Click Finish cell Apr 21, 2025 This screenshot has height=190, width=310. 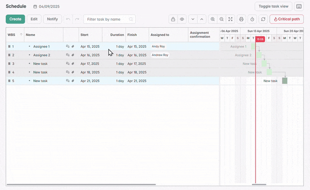tap(137, 81)
